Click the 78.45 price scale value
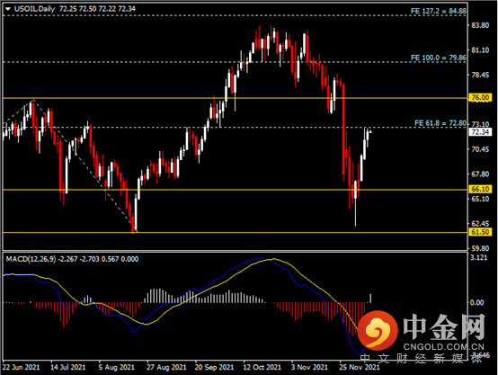 480,75
